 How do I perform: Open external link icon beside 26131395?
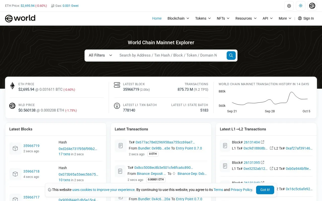[x=263, y=163]
